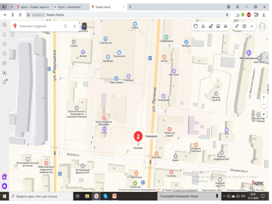The width and height of the screenshot is (272, 204).
Task: Click the print map icon
Action: click(244, 26)
